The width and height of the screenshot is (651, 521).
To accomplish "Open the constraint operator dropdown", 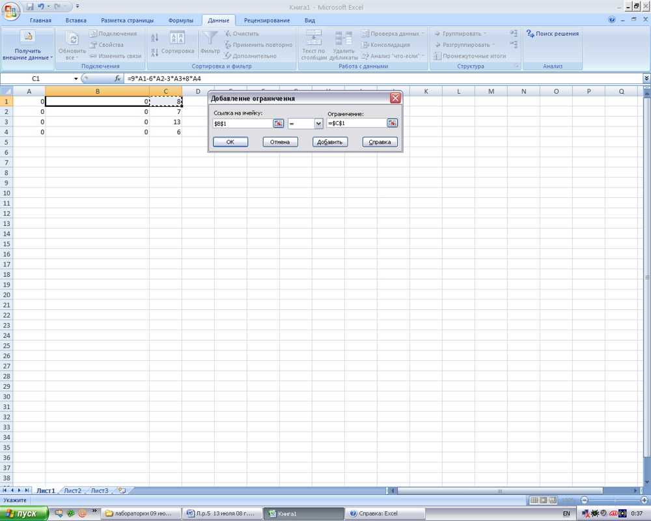I will (x=318, y=123).
